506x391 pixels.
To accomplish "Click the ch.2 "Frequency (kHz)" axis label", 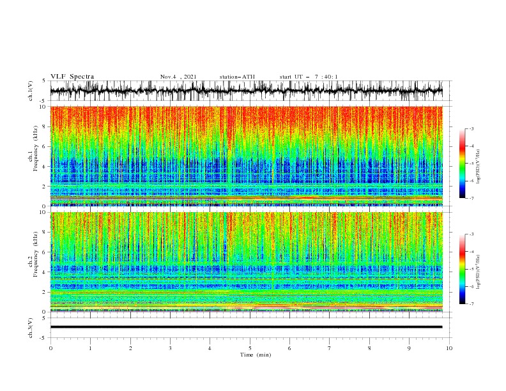I will pos(36,254).
